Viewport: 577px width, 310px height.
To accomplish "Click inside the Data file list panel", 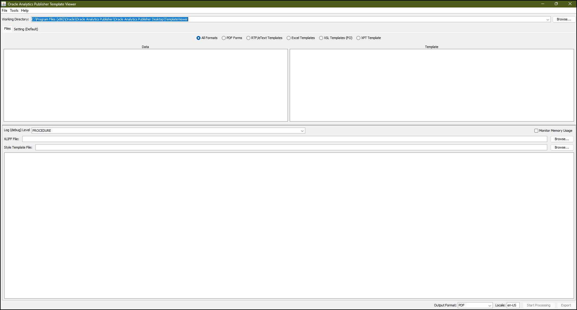I will click(x=146, y=85).
